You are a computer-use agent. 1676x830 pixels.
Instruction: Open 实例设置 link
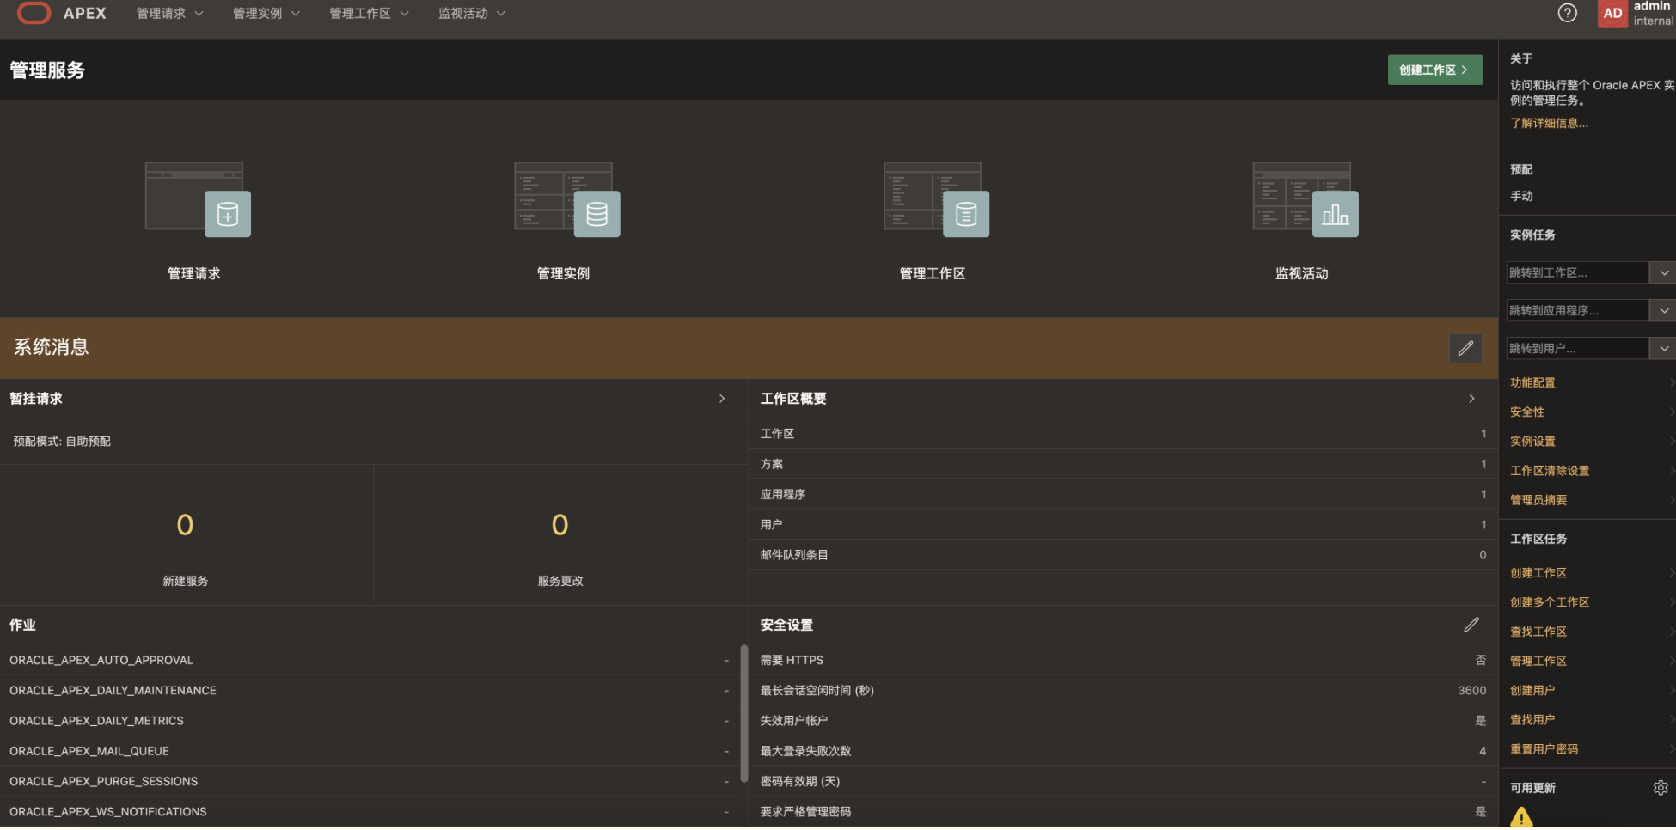pyautogui.click(x=1532, y=441)
